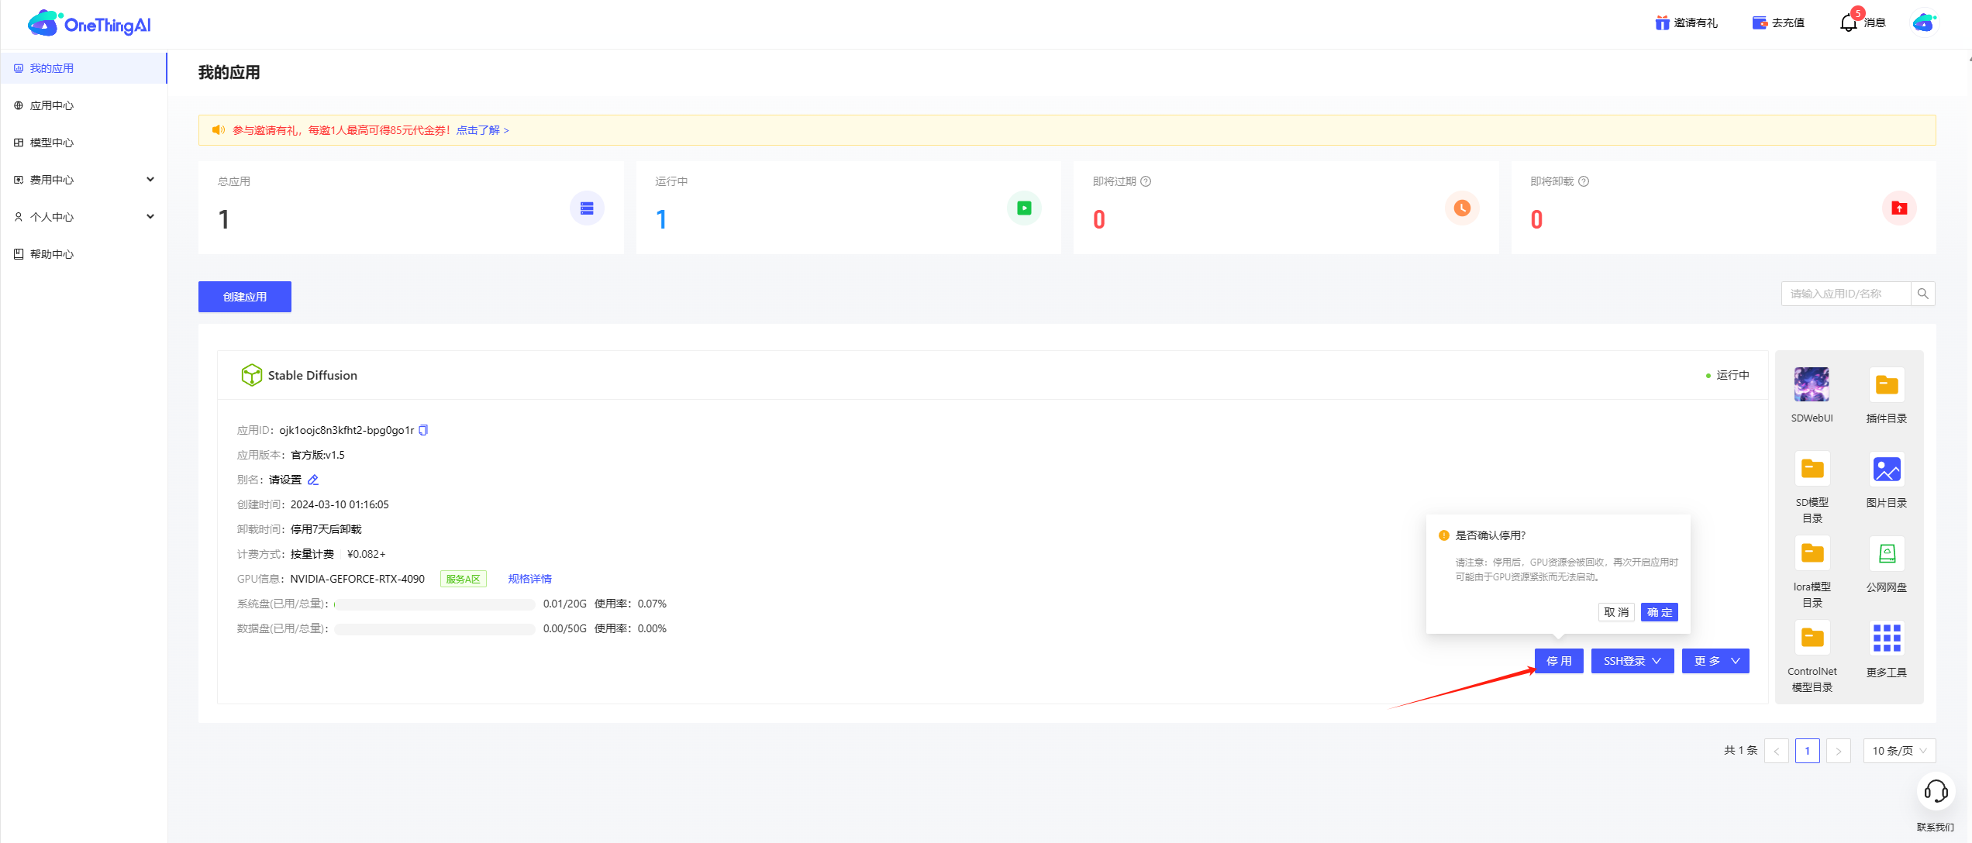Open the lora模型目录 folder icon

pos(1812,554)
